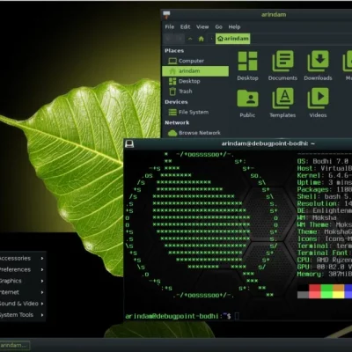
Task: Click the terminal window title icon
Action: [x=129, y=143]
